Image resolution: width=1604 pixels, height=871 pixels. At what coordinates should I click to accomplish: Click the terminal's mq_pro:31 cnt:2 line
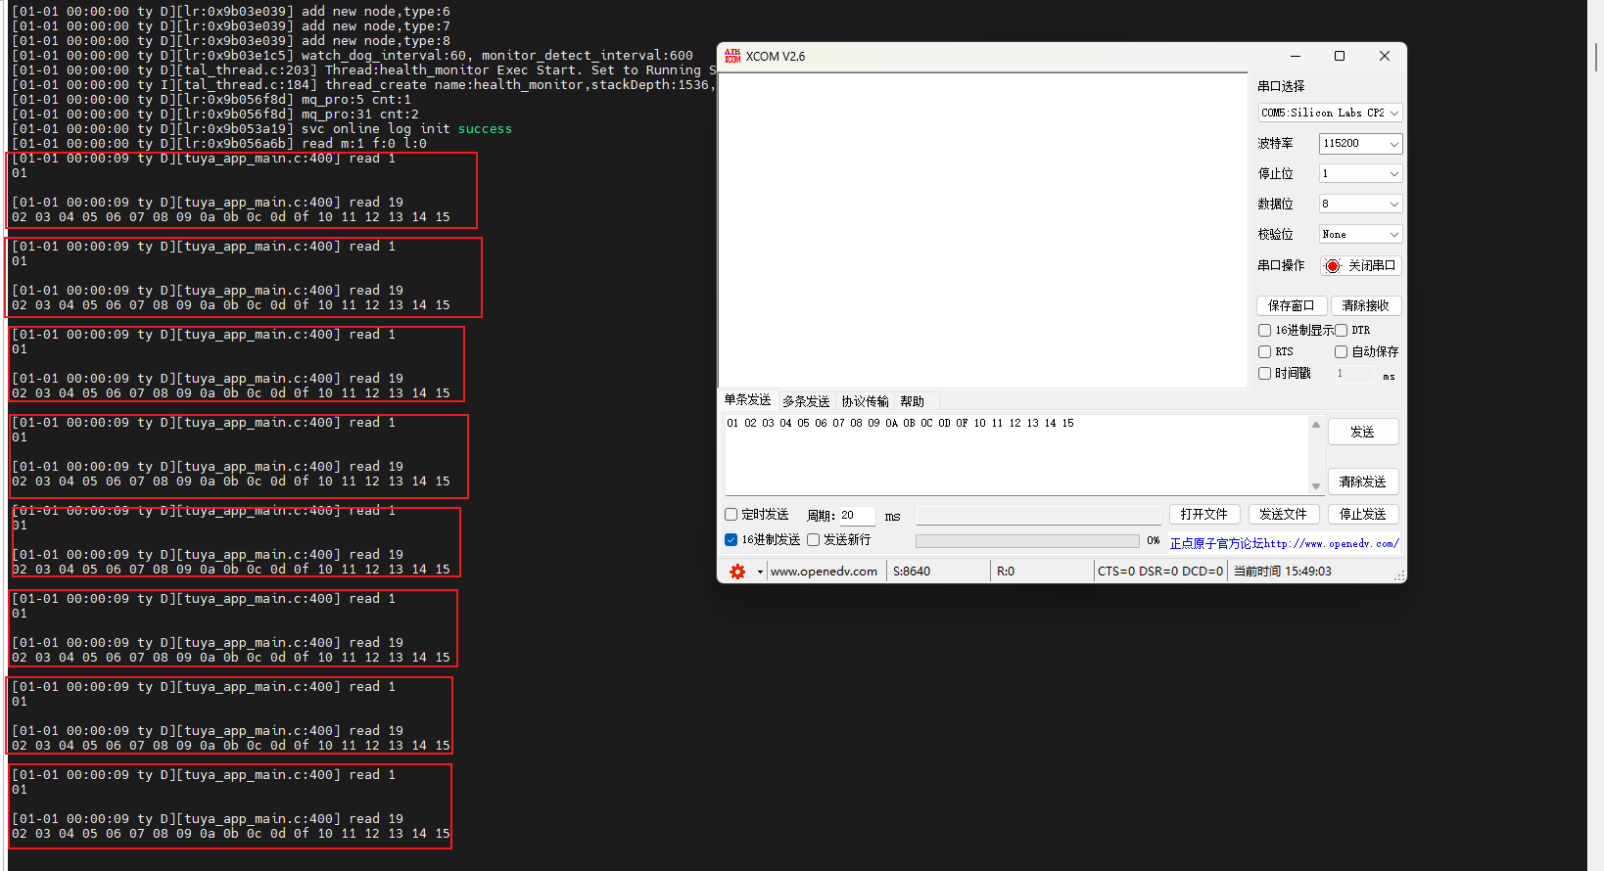tap(215, 115)
